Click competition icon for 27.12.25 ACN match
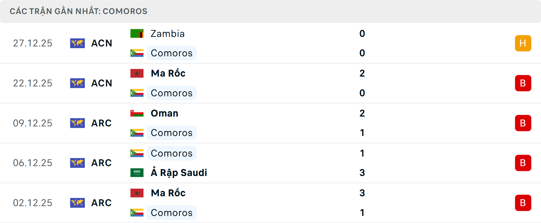This screenshot has width=541, height=223. [77, 43]
